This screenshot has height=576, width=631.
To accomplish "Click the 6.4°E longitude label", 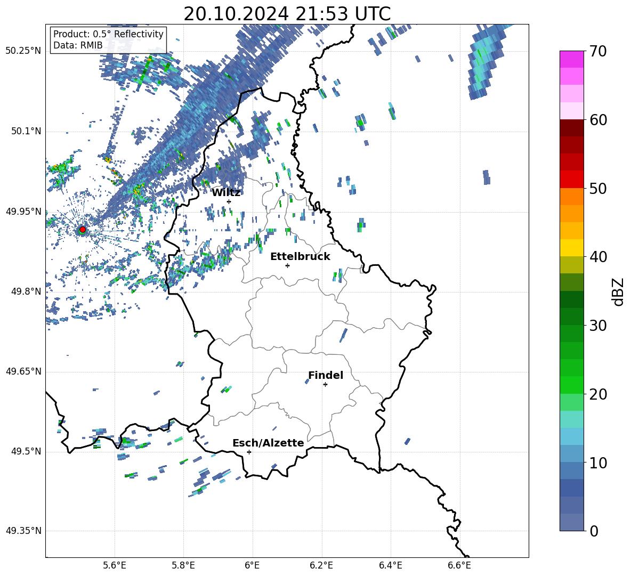I will pyautogui.click(x=390, y=565).
